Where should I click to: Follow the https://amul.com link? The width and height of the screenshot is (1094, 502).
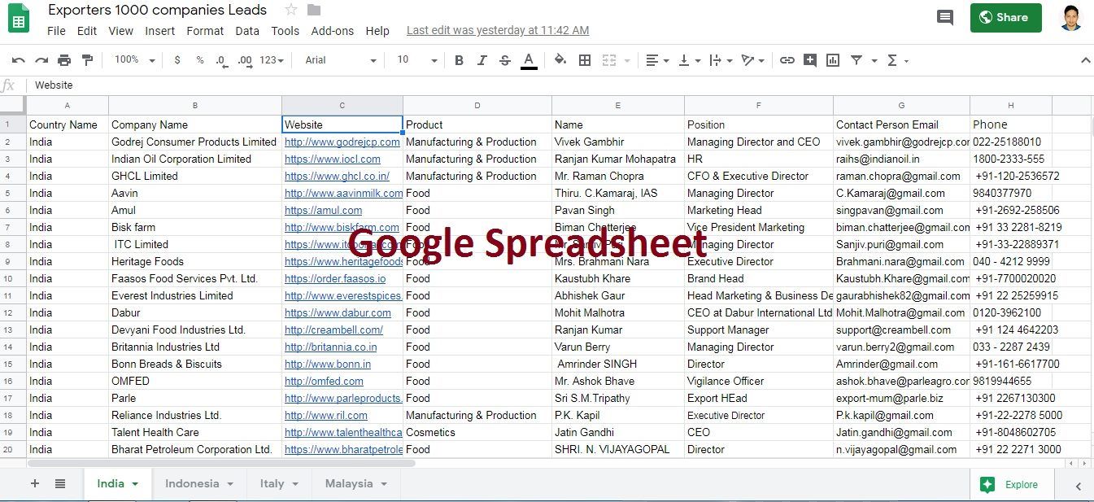coord(324,210)
